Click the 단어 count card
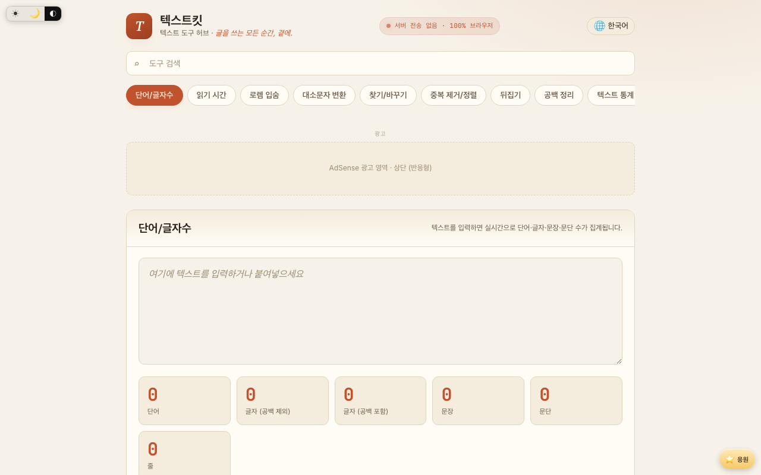This screenshot has width=761, height=475. (x=184, y=401)
